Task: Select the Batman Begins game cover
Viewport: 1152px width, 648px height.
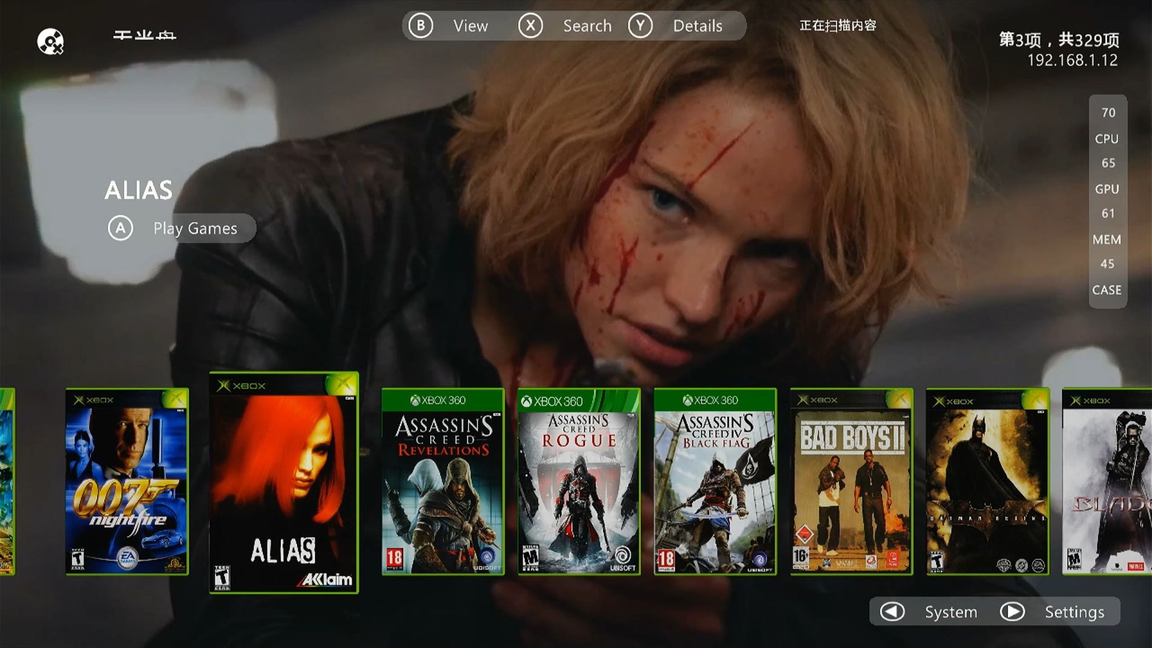Action: pos(988,481)
